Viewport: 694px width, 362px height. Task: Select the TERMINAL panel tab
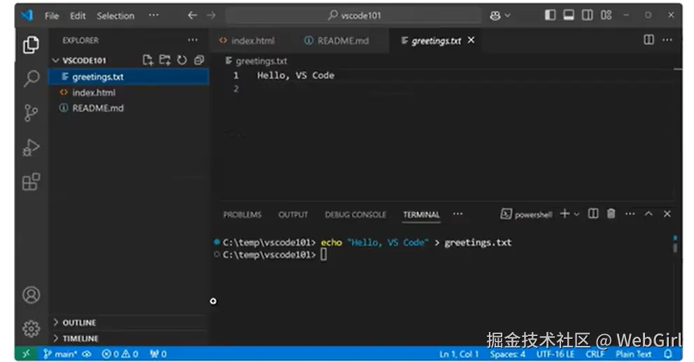click(421, 215)
